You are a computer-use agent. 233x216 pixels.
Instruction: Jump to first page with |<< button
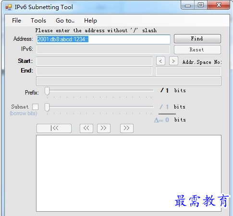coord(54,128)
